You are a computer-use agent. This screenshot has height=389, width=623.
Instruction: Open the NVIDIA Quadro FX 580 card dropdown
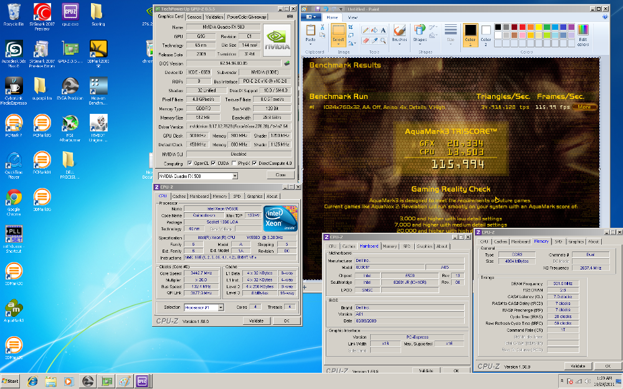tap(235, 176)
